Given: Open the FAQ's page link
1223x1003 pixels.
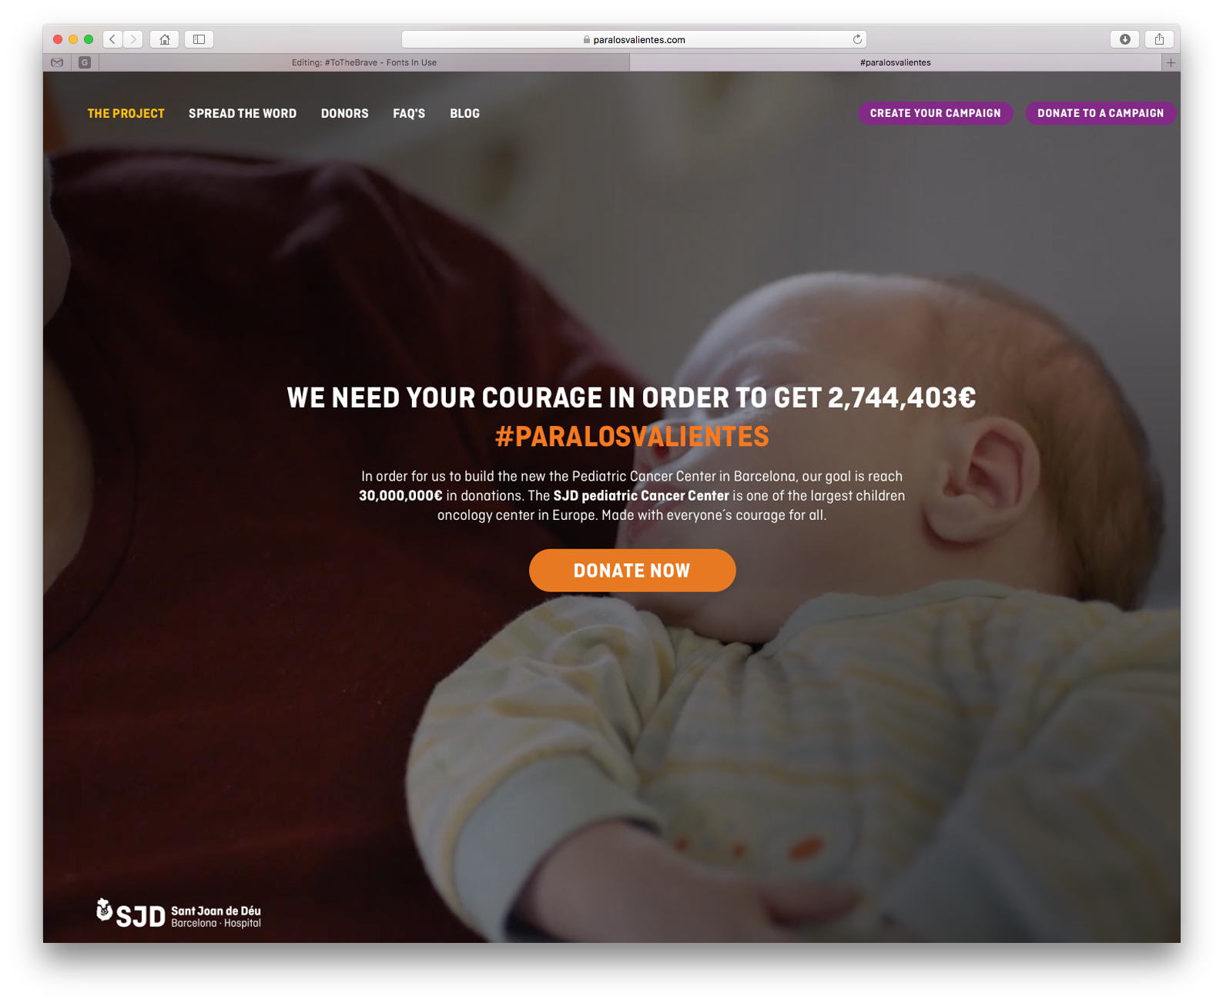Looking at the screenshot, I should pos(409,113).
